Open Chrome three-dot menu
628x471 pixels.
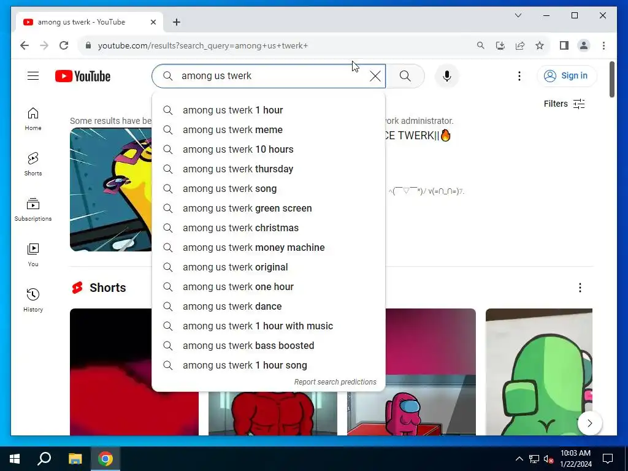pos(603,45)
